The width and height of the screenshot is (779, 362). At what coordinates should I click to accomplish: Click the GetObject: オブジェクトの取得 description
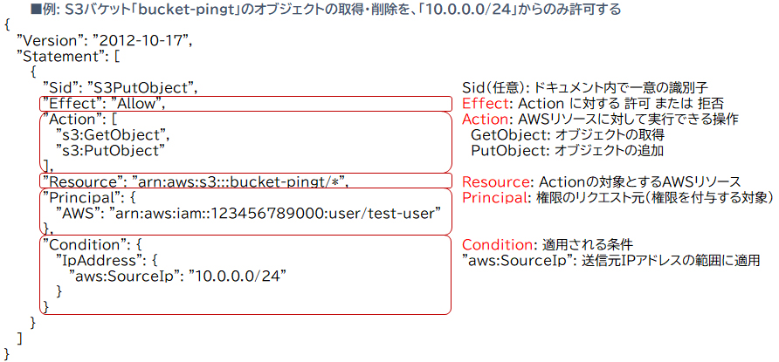click(568, 134)
